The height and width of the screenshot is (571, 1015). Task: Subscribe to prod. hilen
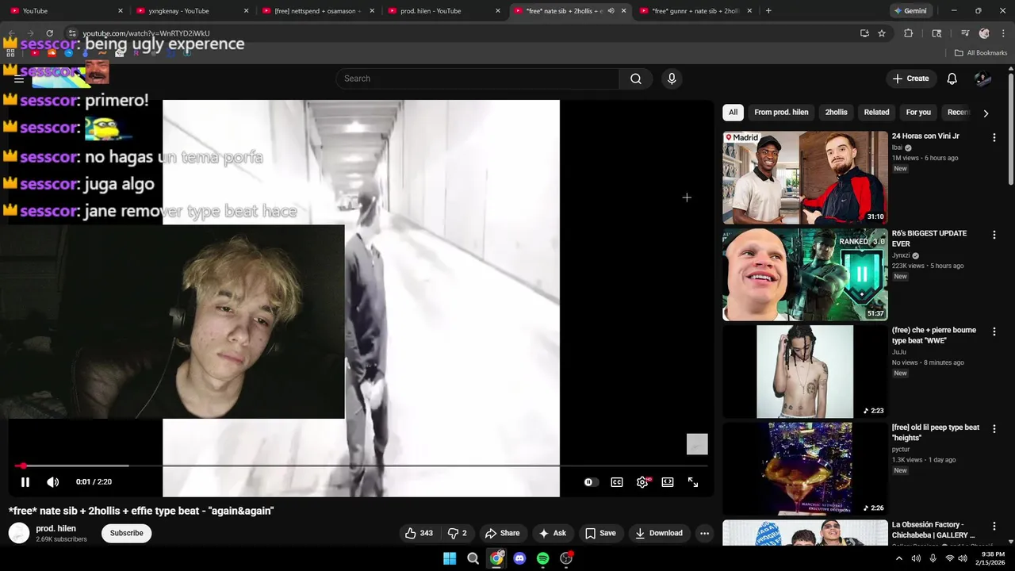(127, 533)
